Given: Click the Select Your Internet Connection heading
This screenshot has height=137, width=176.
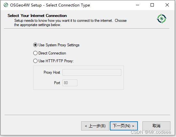Looking at the screenshot, I should 37,16.
